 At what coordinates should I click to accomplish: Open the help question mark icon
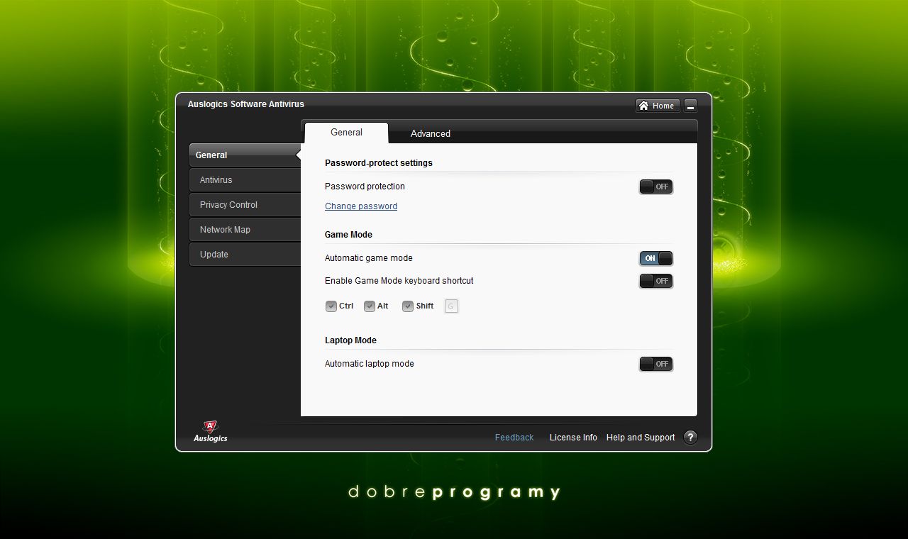click(690, 437)
